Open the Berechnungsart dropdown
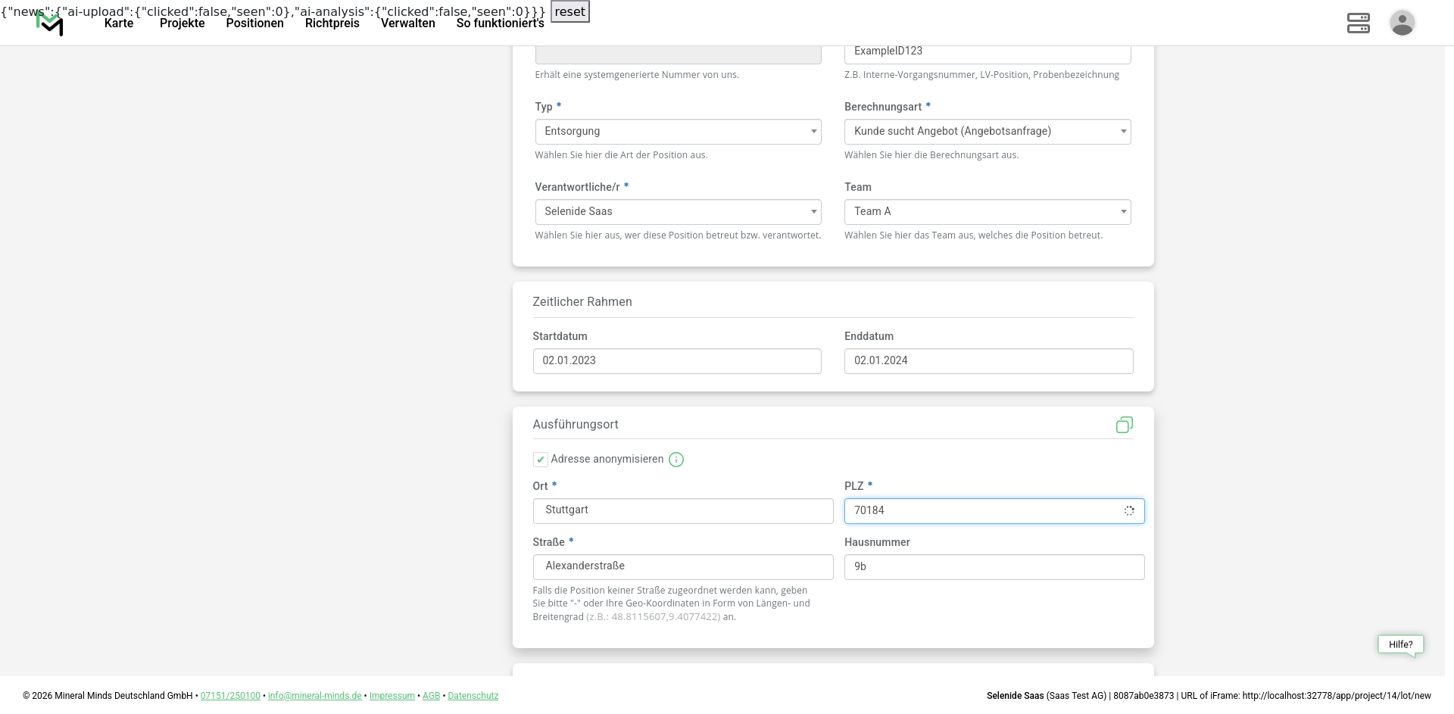 (x=987, y=132)
